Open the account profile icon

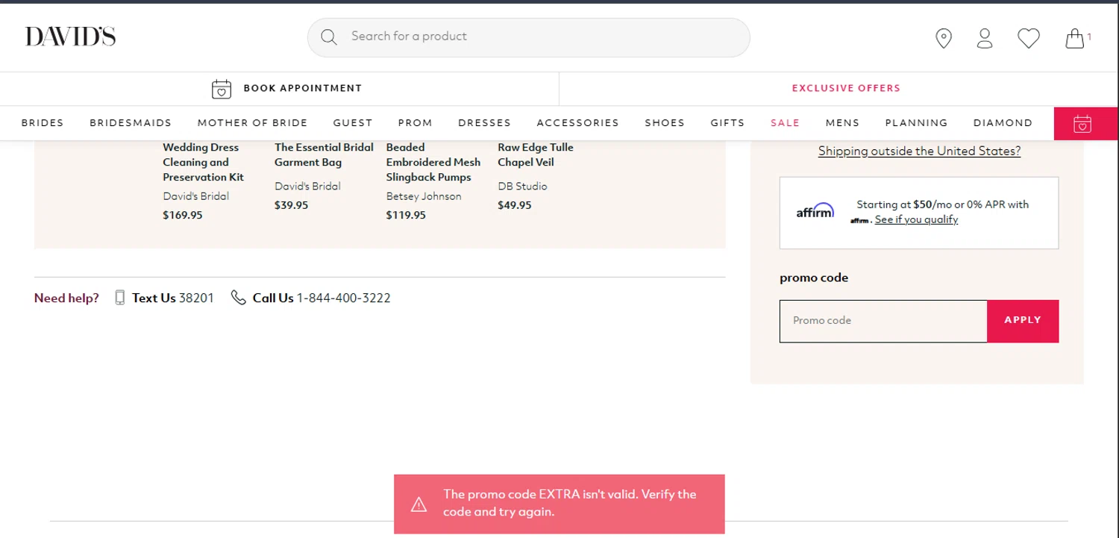(985, 38)
